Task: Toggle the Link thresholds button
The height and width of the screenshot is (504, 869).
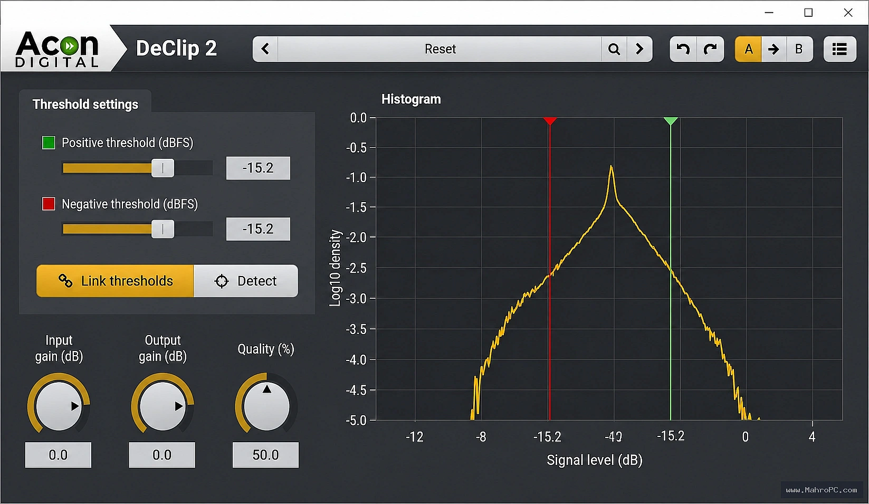Action: (x=115, y=281)
